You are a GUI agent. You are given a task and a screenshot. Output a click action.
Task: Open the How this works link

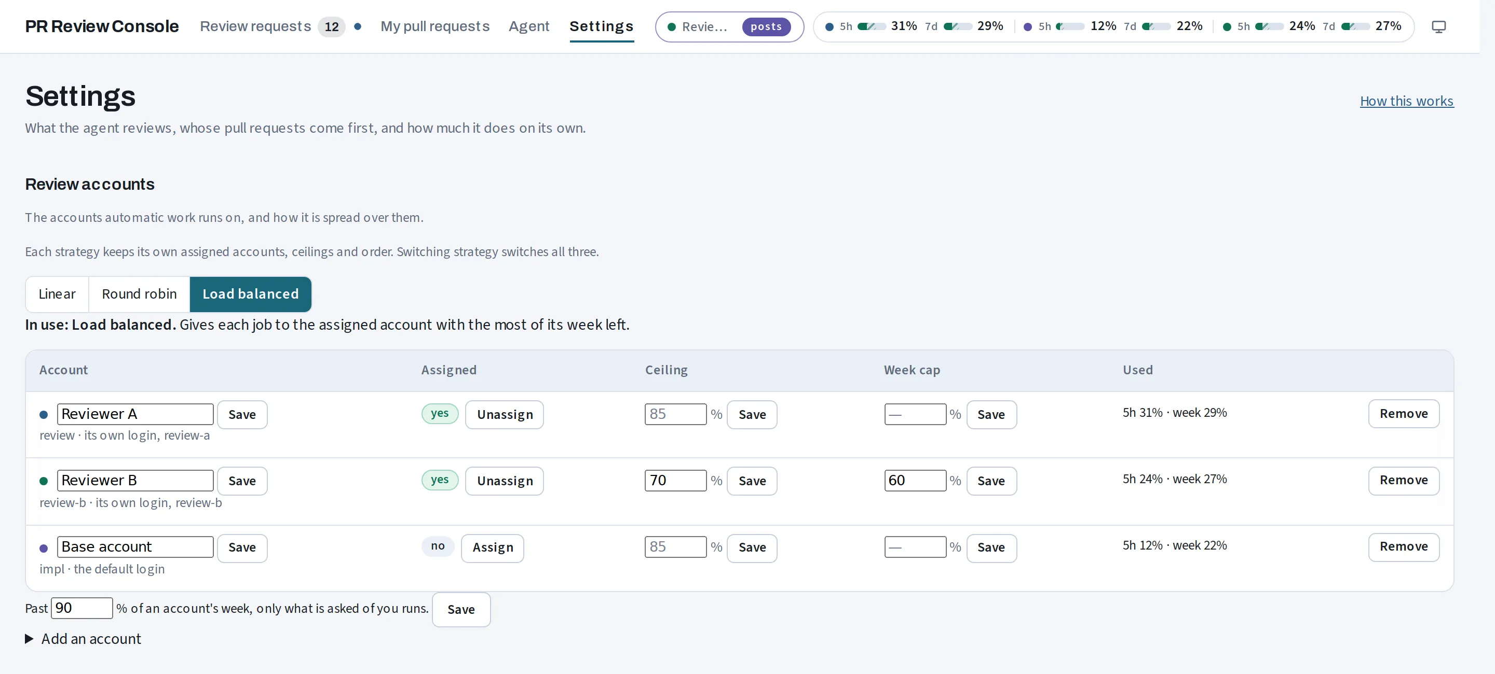point(1407,102)
